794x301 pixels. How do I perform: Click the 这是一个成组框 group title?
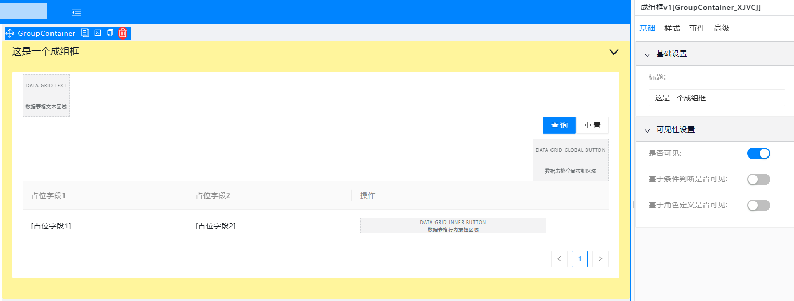pyautogui.click(x=46, y=51)
